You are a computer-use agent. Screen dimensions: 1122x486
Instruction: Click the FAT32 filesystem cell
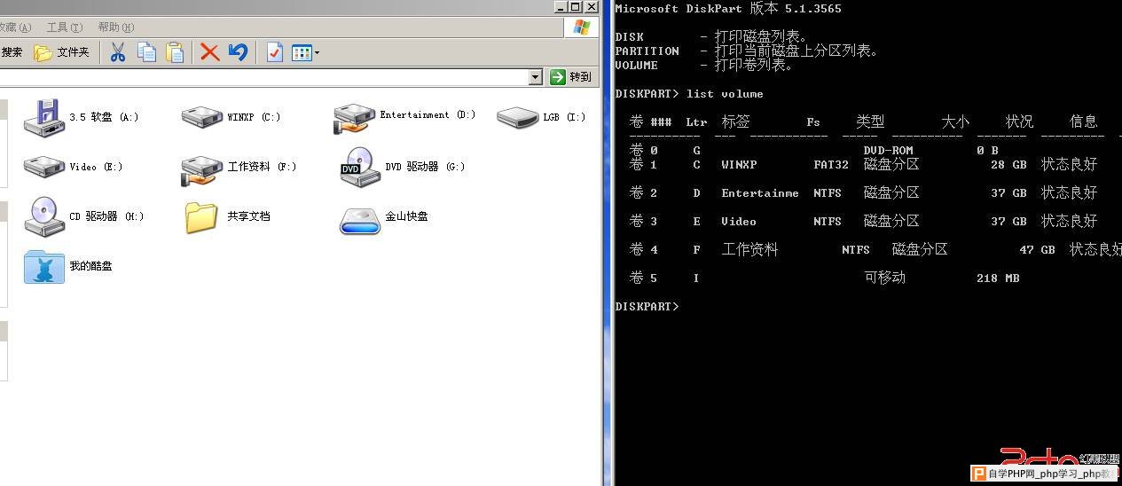831,164
